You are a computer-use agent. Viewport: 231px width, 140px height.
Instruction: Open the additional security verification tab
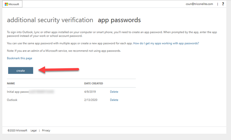tap(50, 20)
